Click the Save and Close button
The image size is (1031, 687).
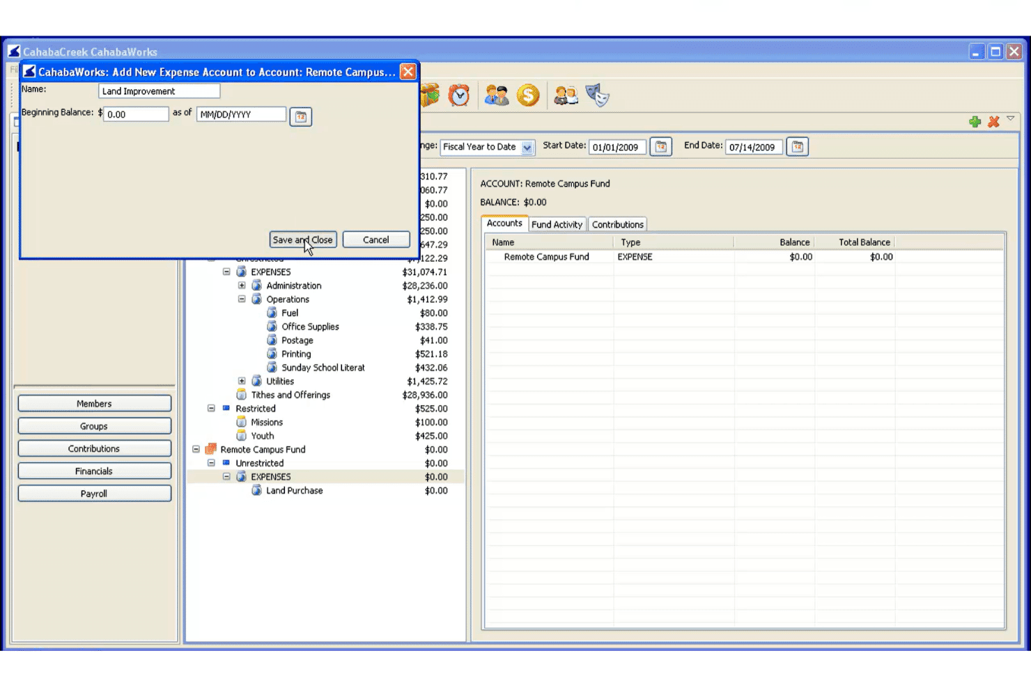tap(303, 240)
